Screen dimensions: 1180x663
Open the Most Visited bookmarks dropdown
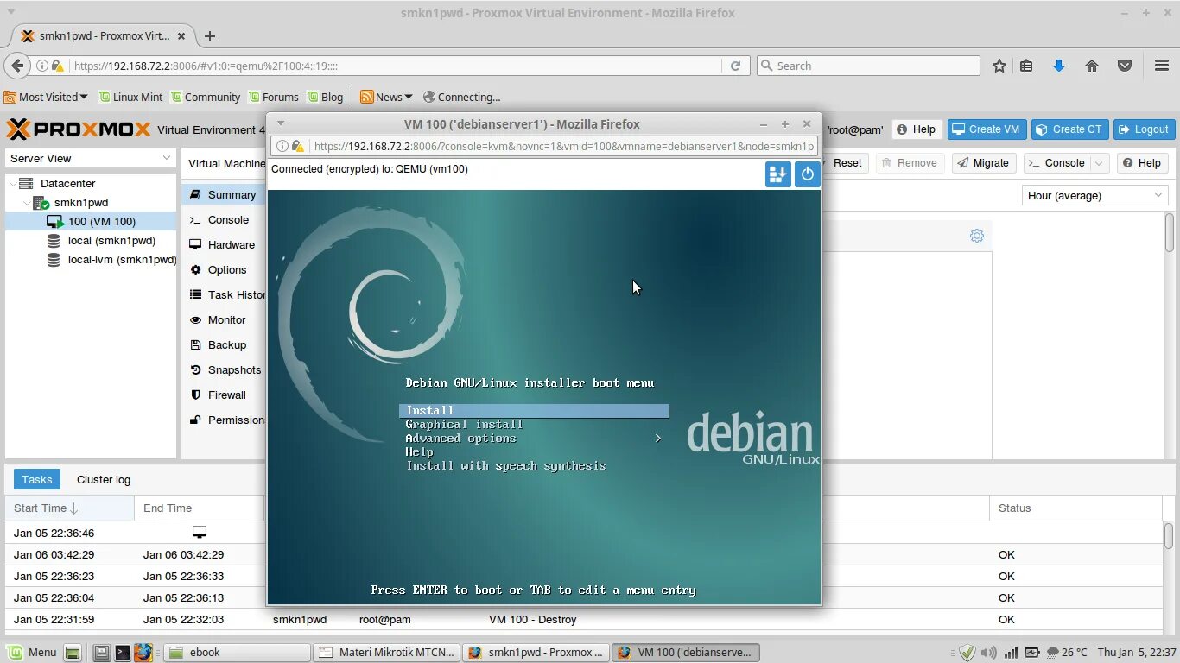pos(46,97)
